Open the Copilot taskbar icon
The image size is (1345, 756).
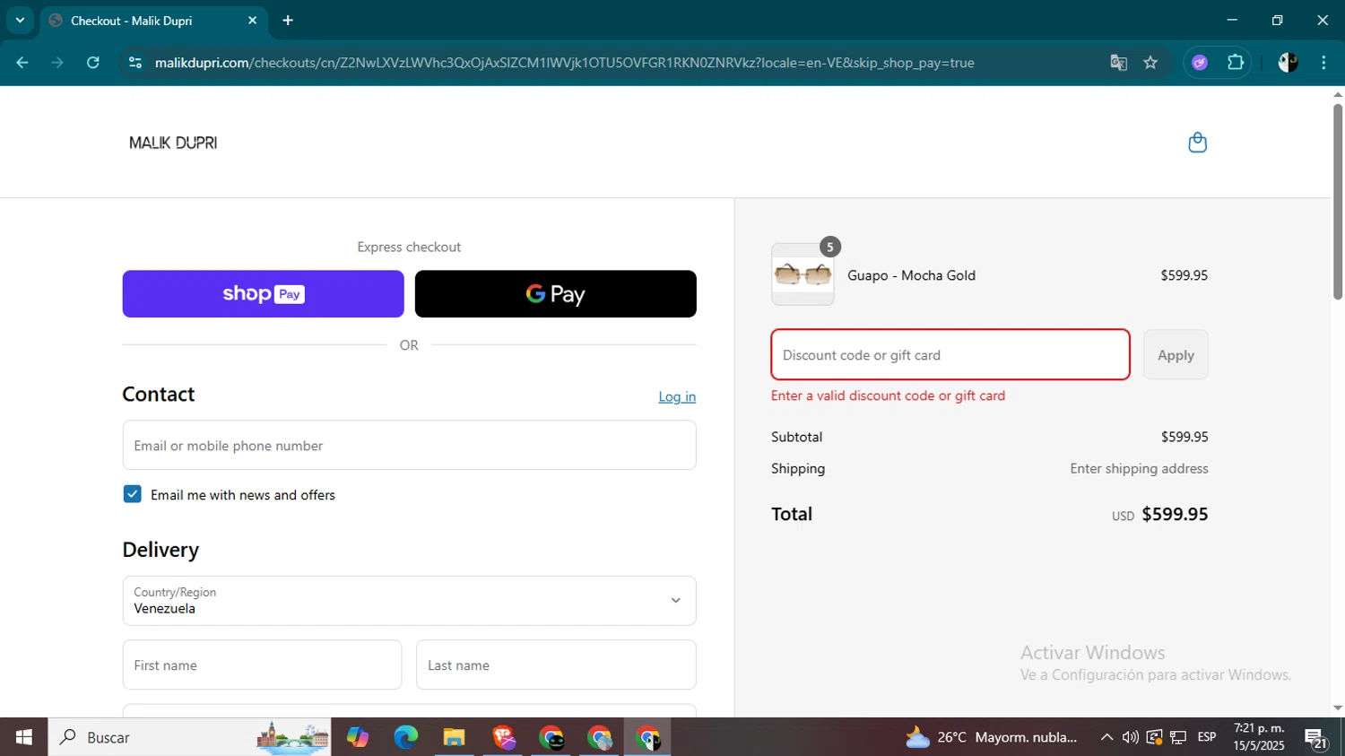tap(357, 737)
